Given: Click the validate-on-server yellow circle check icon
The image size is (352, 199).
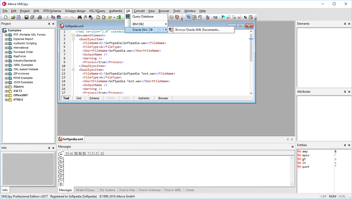Looking at the screenshot, I should [110, 17].
